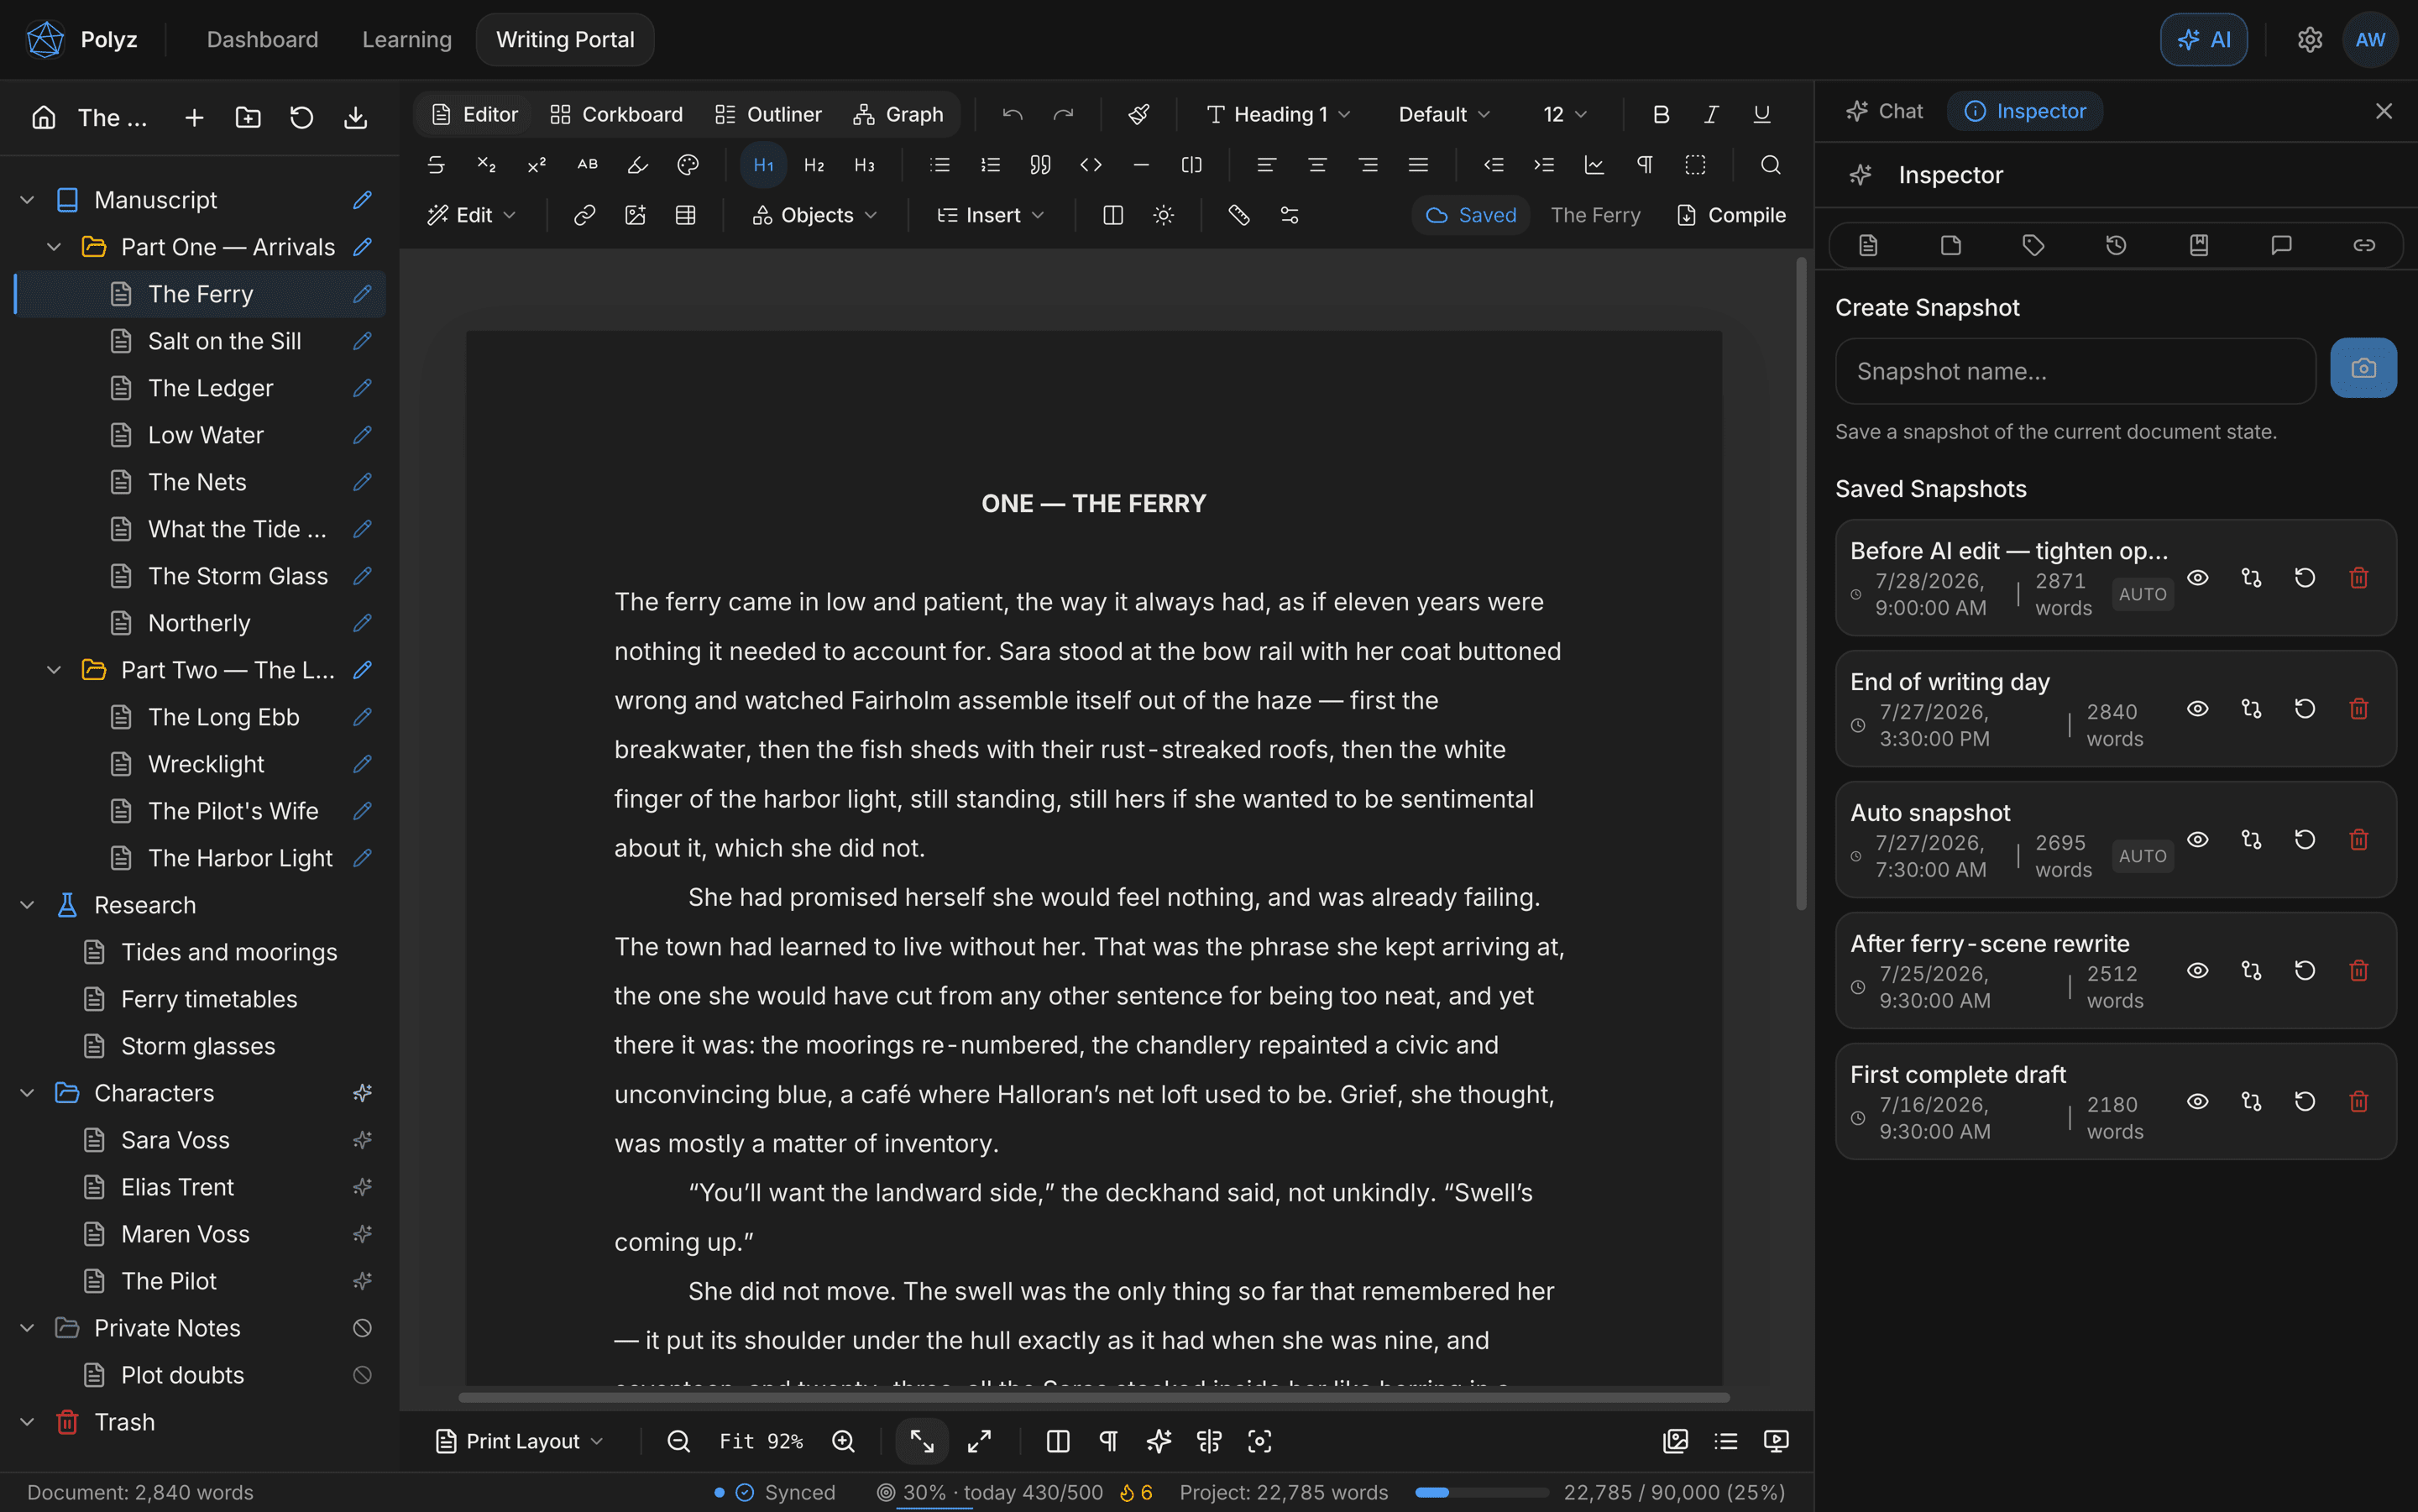Open the Heading 1 style dropdown
2418x1512 pixels.
1278,114
